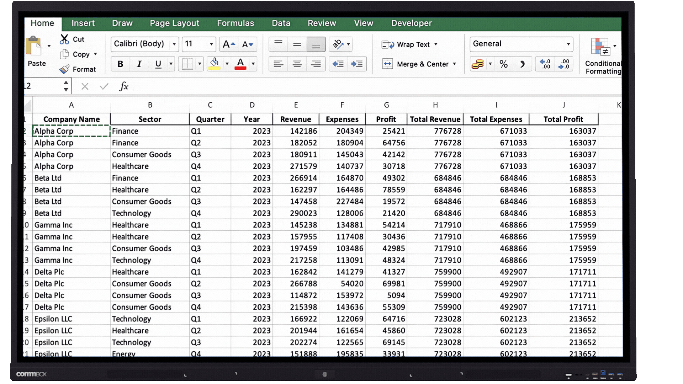Confirm formula entry with checkmark icon

[104, 86]
